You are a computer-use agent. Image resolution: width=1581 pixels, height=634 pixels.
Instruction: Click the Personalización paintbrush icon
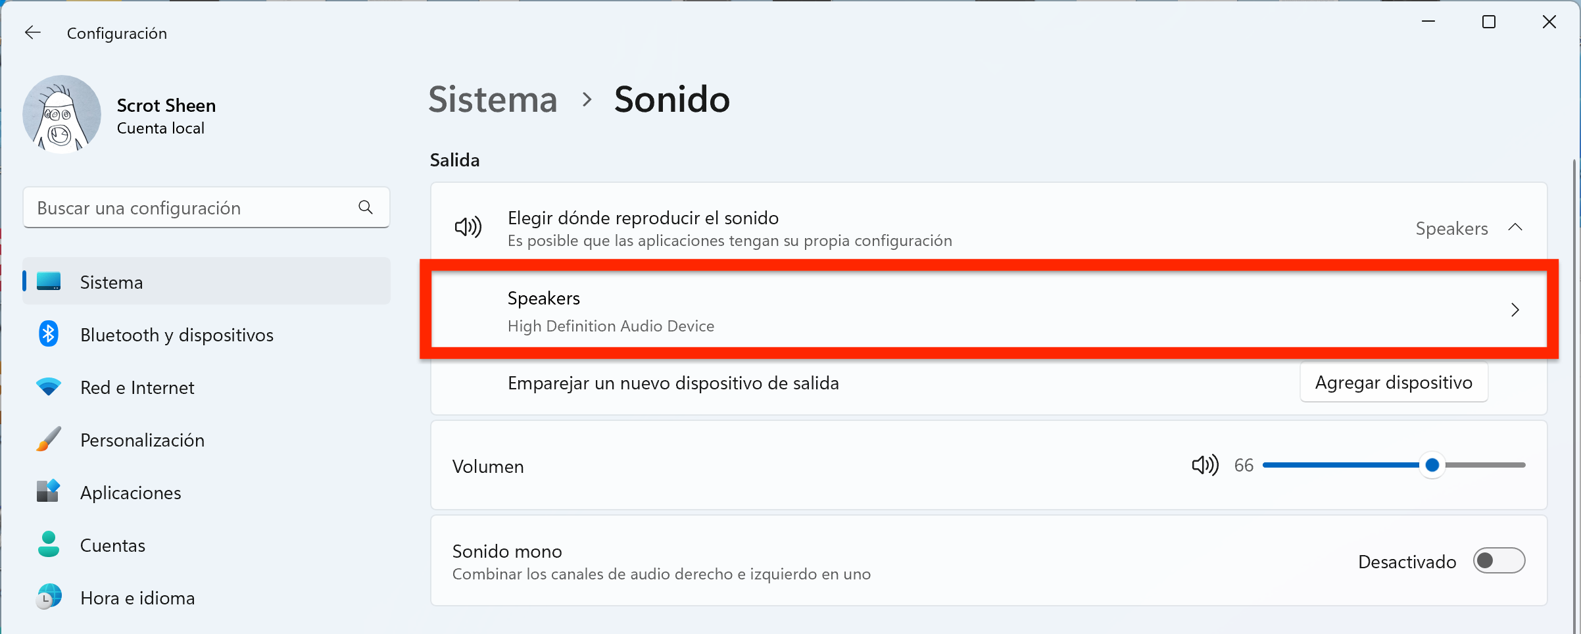tap(49, 439)
